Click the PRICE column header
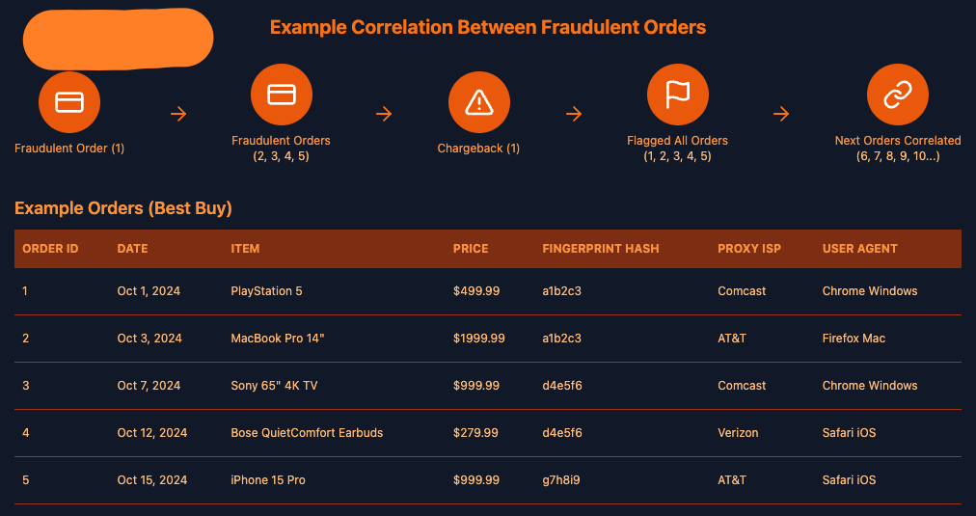 (471, 249)
